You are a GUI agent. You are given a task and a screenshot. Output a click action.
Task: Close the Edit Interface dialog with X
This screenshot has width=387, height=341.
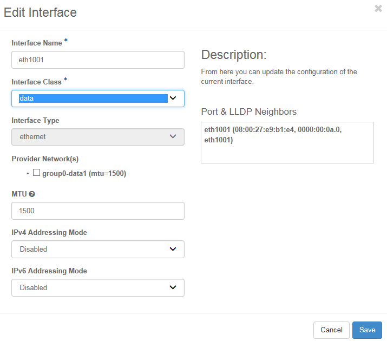[378, 9]
